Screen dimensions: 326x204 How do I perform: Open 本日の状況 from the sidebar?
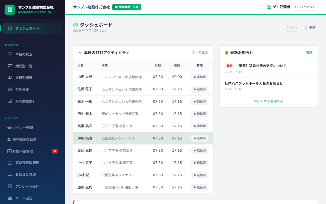[32, 54]
